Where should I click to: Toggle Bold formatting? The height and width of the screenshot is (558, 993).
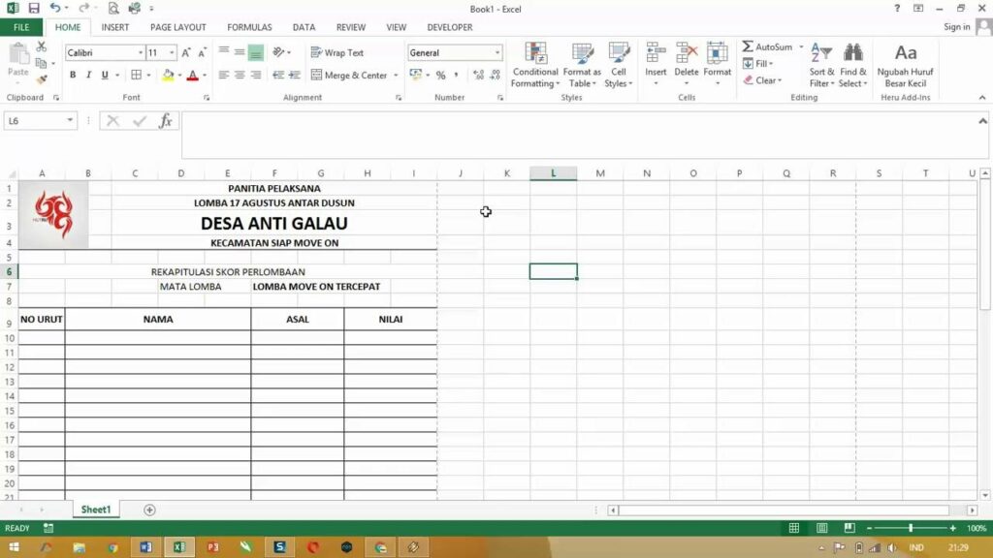73,75
